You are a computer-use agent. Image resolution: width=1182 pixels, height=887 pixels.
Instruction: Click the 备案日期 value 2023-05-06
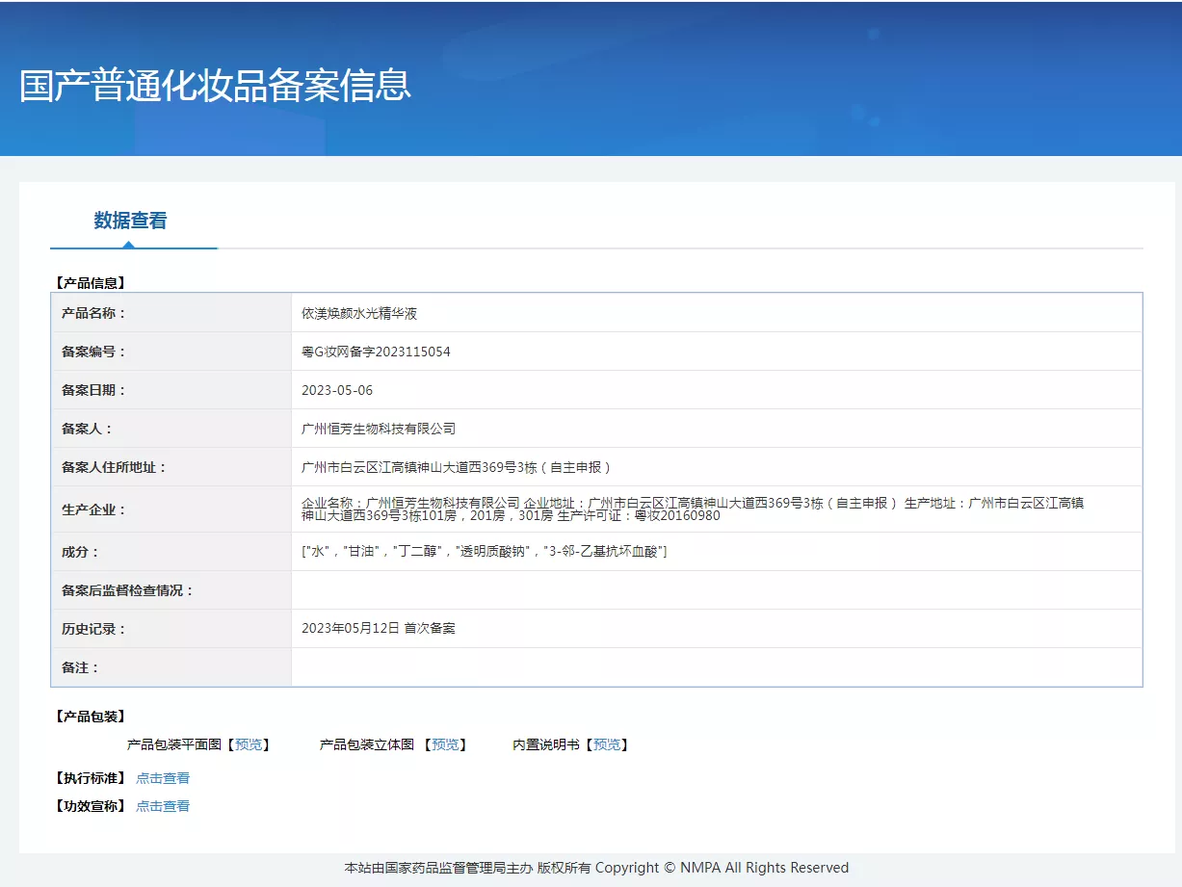pyautogui.click(x=337, y=390)
